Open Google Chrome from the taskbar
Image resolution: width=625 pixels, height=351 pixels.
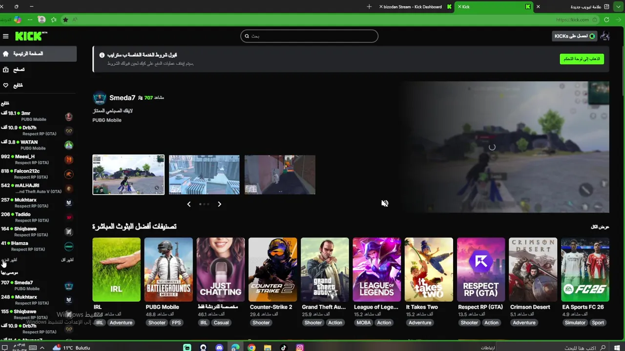[251, 348]
